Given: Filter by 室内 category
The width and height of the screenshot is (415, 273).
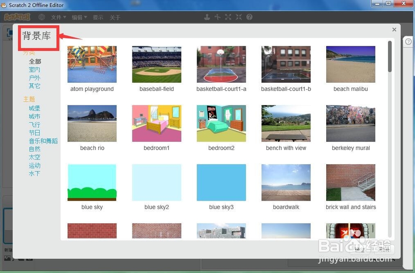Looking at the screenshot, I should (35, 69).
